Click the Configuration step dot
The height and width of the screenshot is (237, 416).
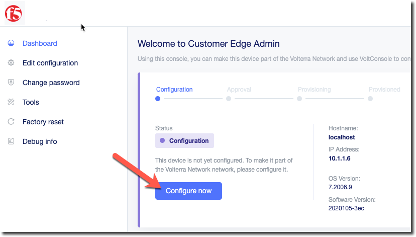coord(158,99)
